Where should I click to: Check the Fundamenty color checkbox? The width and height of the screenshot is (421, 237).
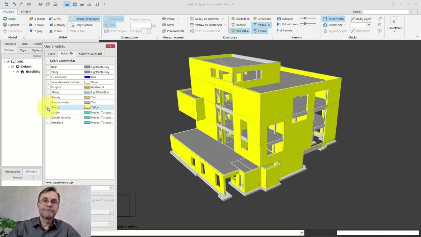[x=48, y=77]
